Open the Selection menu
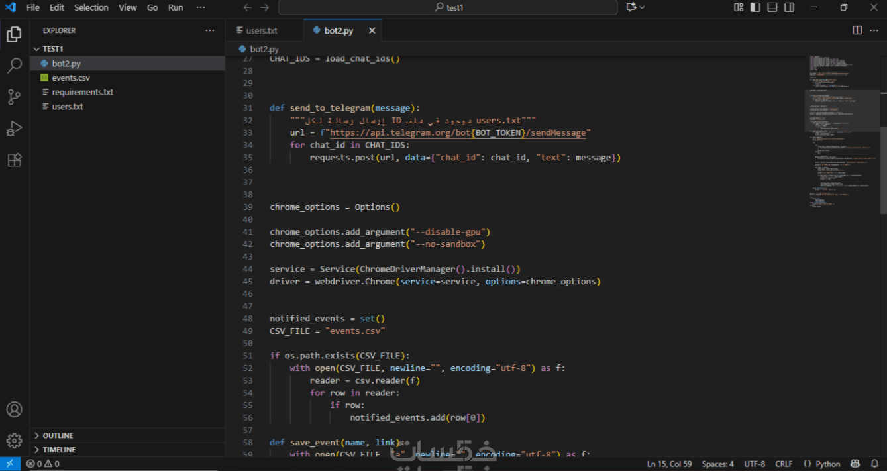The height and width of the screenshot is (471, 887). pos(91,7)
